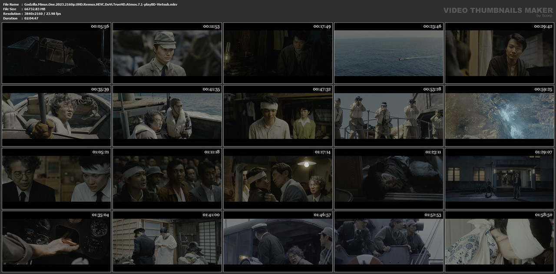Open the confrontation frame at 01:17:14
The width and height of the screenshot is (556, 274).
point(278,179)
